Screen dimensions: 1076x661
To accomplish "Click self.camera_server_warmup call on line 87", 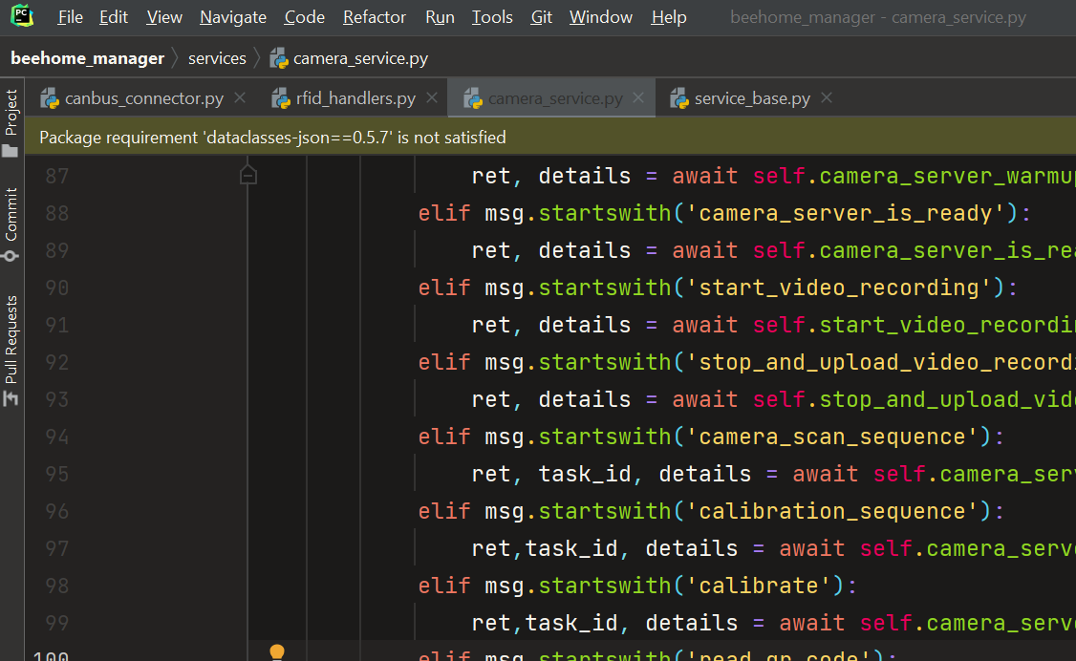I will [x=915, y=176].
